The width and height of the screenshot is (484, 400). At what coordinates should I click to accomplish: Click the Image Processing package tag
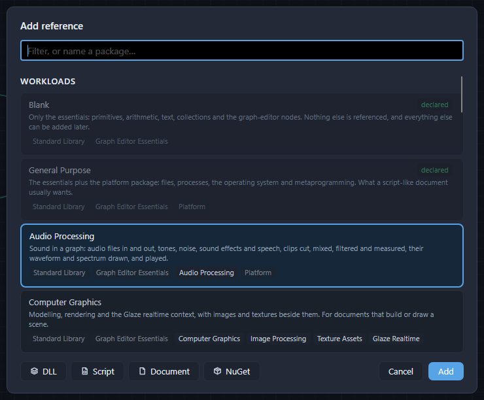279,339
